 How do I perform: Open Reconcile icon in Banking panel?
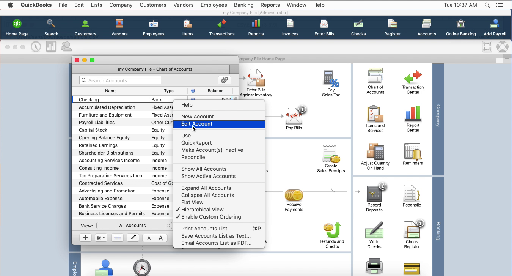(412, 196)
